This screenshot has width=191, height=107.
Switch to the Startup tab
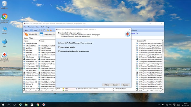coord(31,34)
